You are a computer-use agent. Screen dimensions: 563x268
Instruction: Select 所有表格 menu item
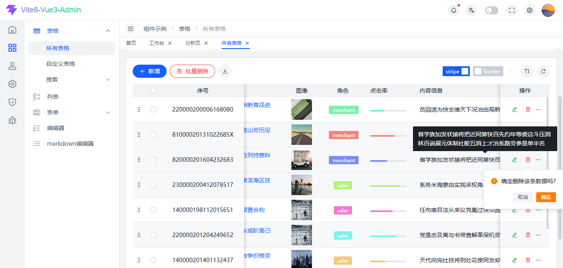pos(72,48)
